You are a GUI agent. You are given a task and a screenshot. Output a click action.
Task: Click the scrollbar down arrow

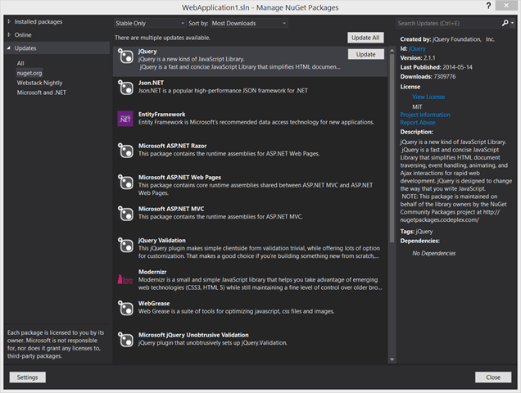coord(392,359)
